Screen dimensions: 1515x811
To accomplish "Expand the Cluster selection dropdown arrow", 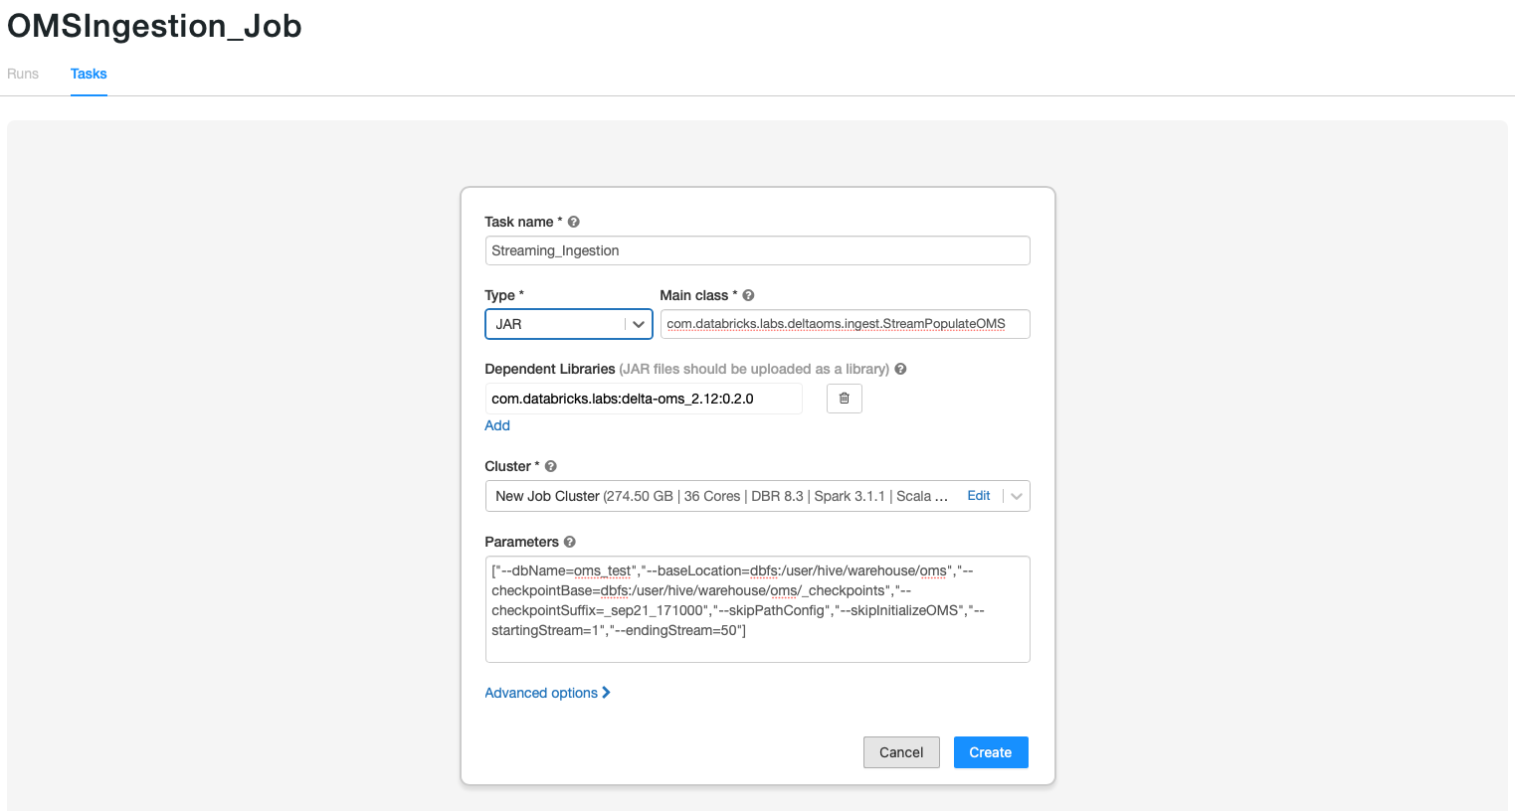I will click(x=1017, y=496).
